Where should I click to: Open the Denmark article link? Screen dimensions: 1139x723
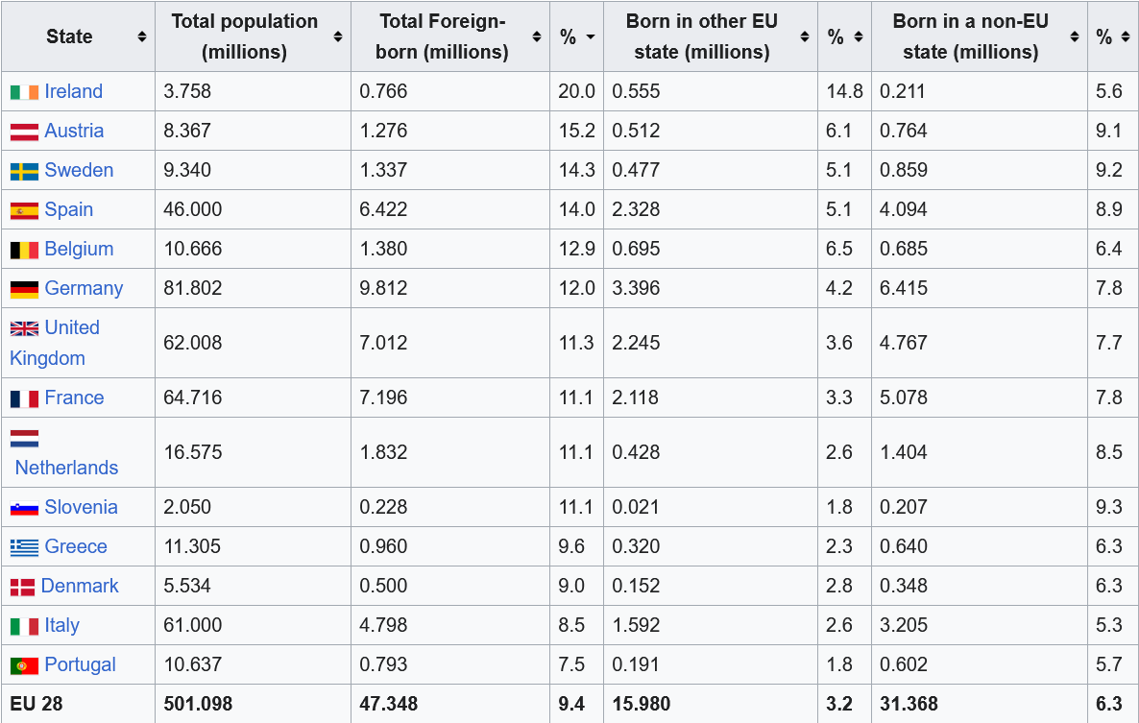coord(80,586)
